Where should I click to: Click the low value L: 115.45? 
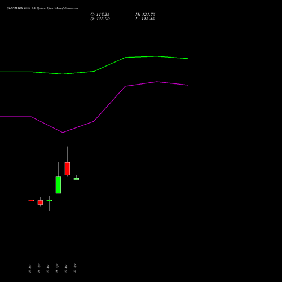pos(145,19)
